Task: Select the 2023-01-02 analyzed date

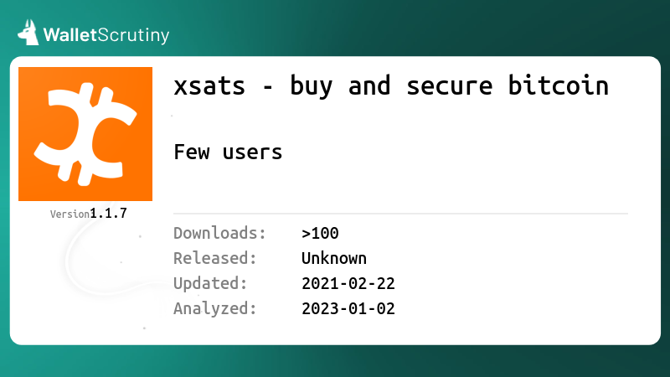Action: tap(348, 308)
